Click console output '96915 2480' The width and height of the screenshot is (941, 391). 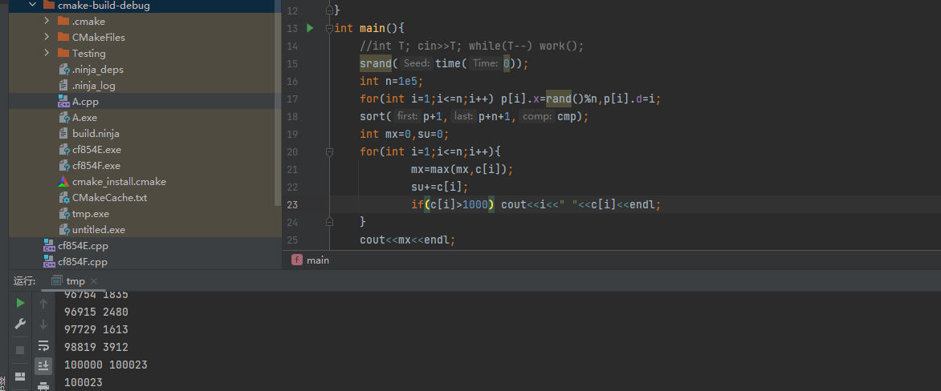[x=96, y=312]
